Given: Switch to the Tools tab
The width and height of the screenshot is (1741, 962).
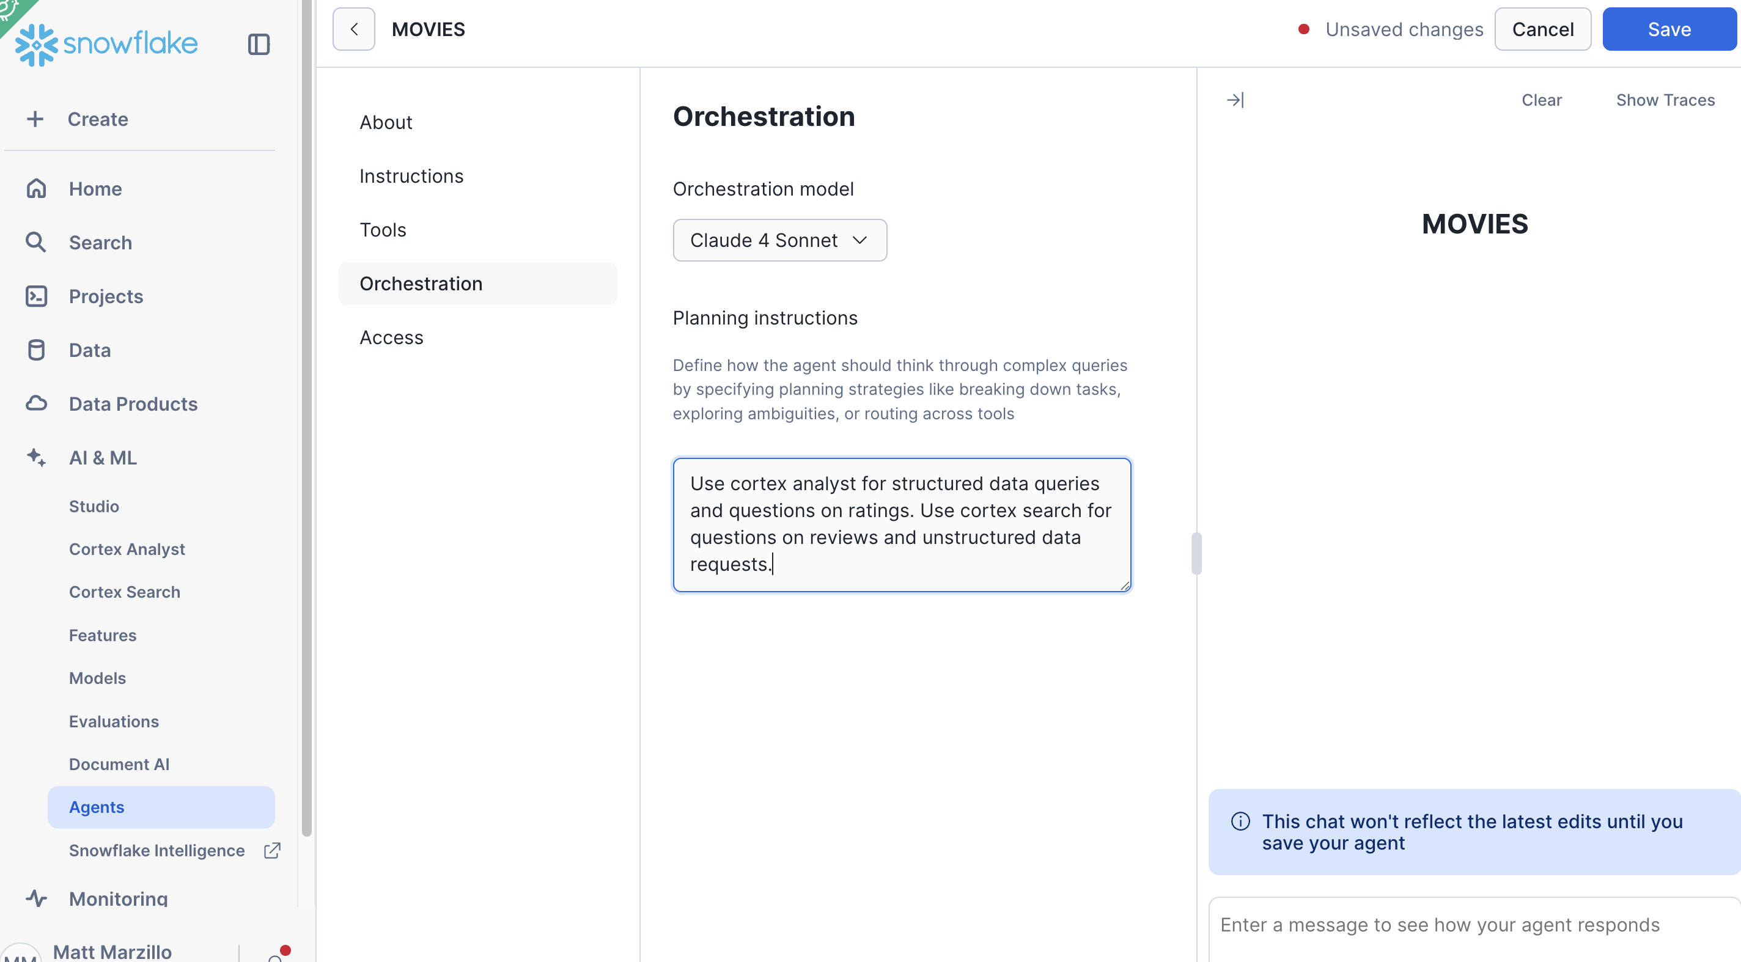Looking at the screenshot, I should 383,230.
